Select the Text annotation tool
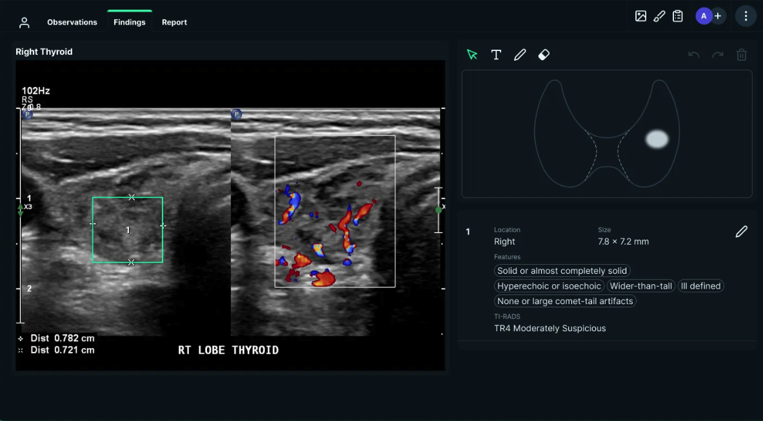This screenshot has height=421, width=763. pos(496,55)
